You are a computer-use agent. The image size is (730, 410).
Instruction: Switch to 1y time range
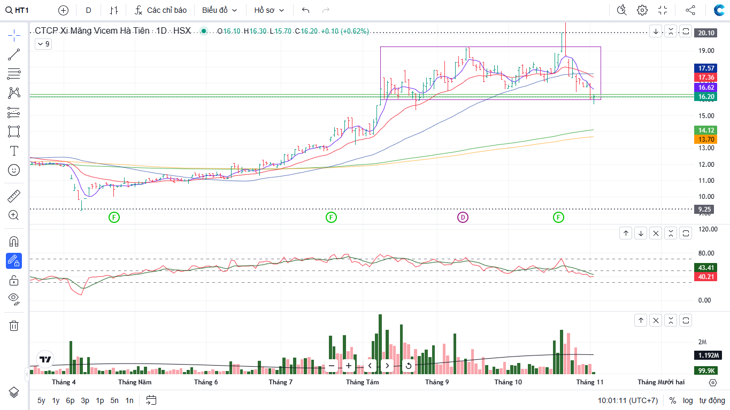coord(56,400)
